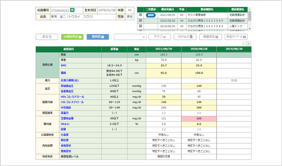This screenshot has width=282, height=166.
Task: Select the 76.8 weight value cell
Action: [164, 60]
